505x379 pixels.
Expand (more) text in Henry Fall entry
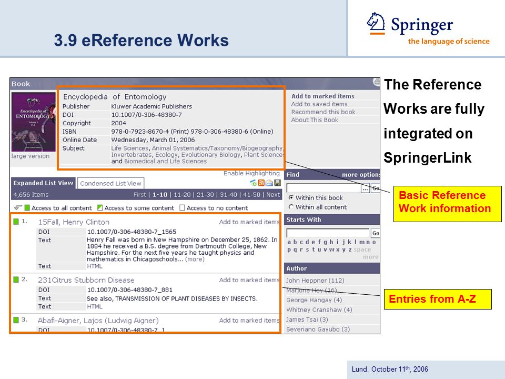pos(195,259)
